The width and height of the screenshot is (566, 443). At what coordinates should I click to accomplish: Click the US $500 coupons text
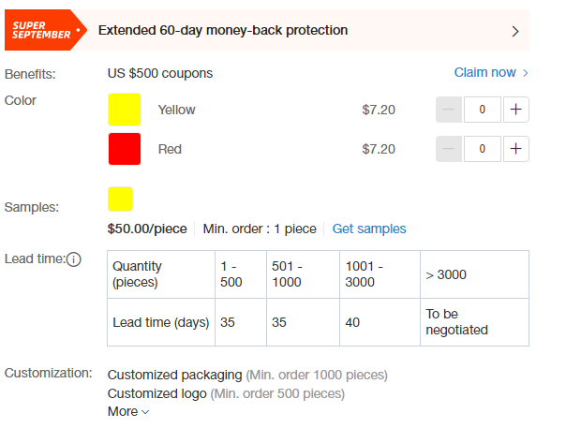160,73
